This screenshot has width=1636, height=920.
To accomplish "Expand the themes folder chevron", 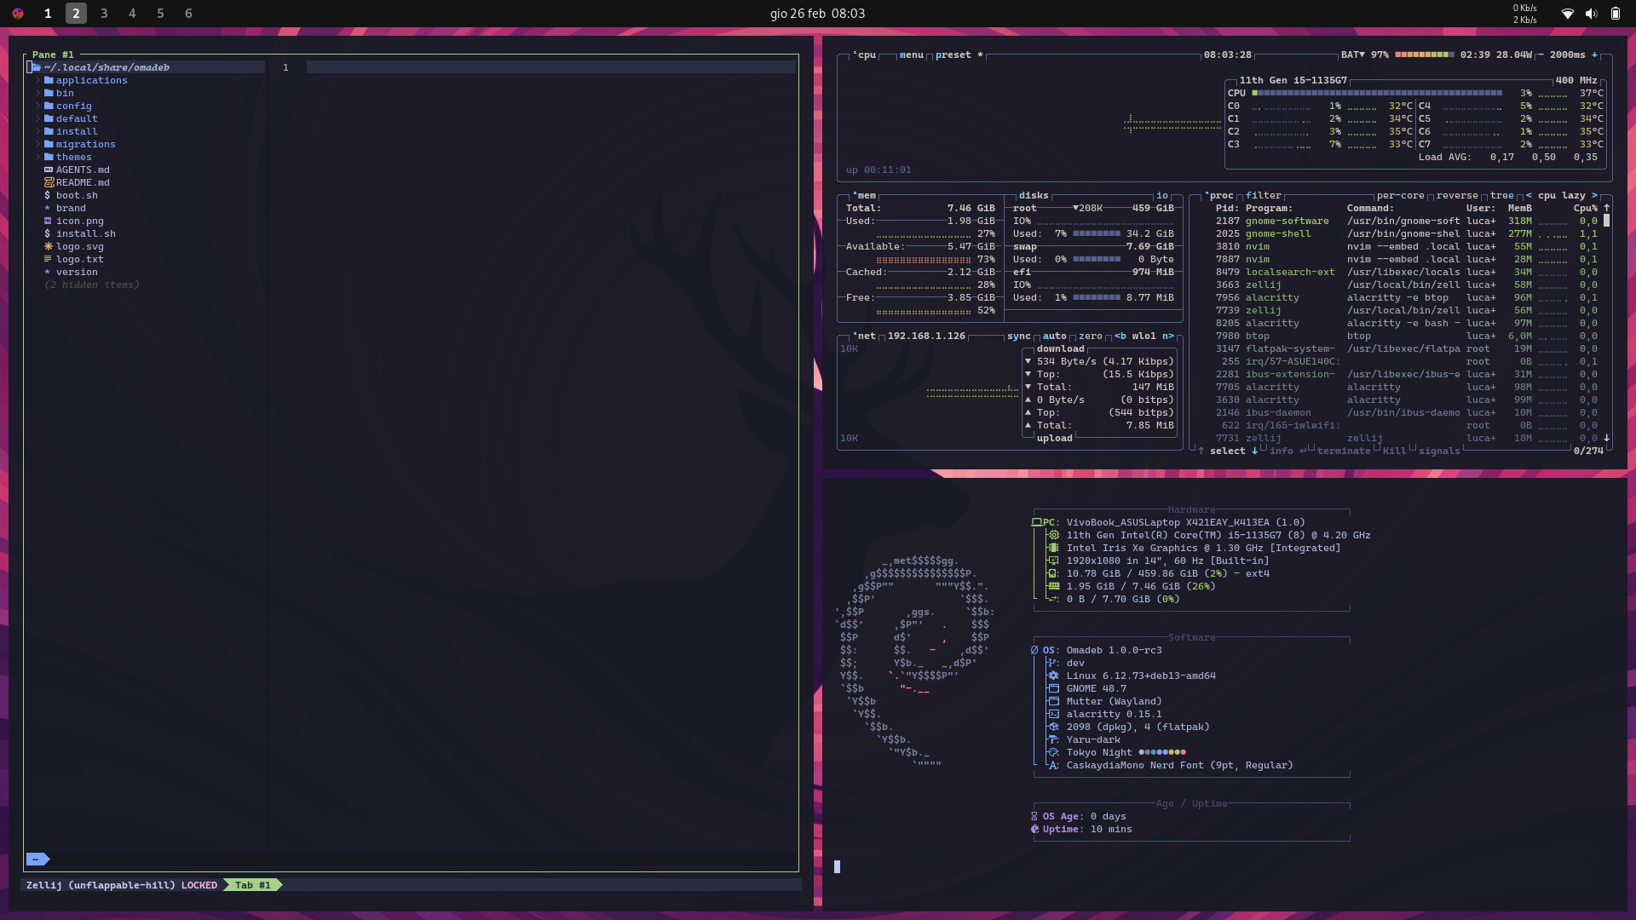I will (x=37, y=157).
